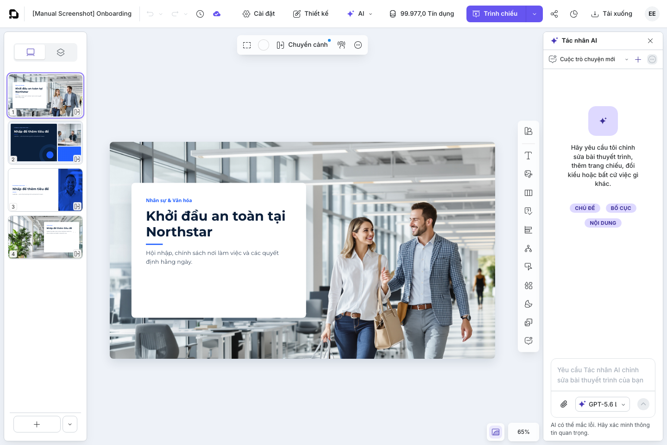
Task: Open the diagram tree insert tool
Action: [x=528, y=248]
